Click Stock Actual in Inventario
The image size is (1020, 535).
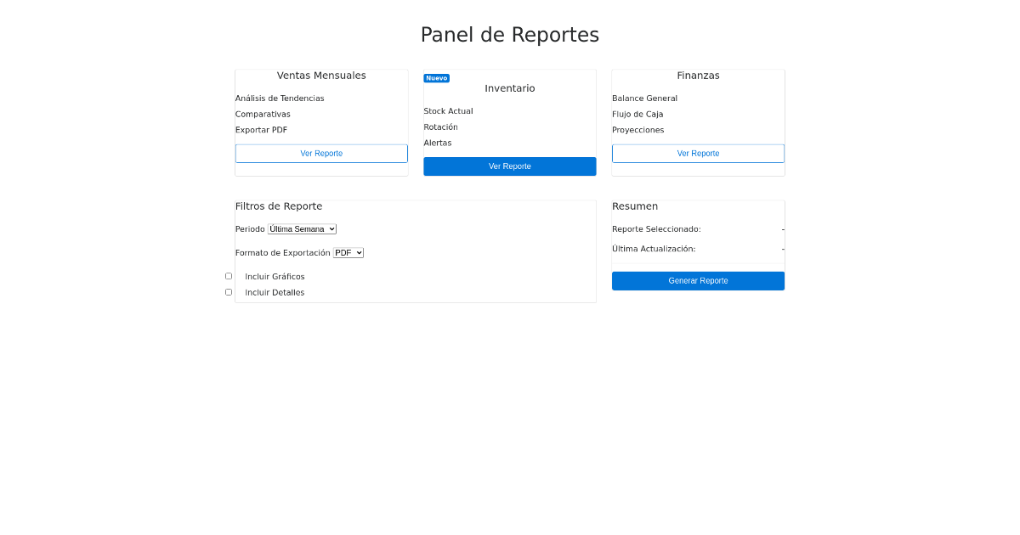(448, 111)
